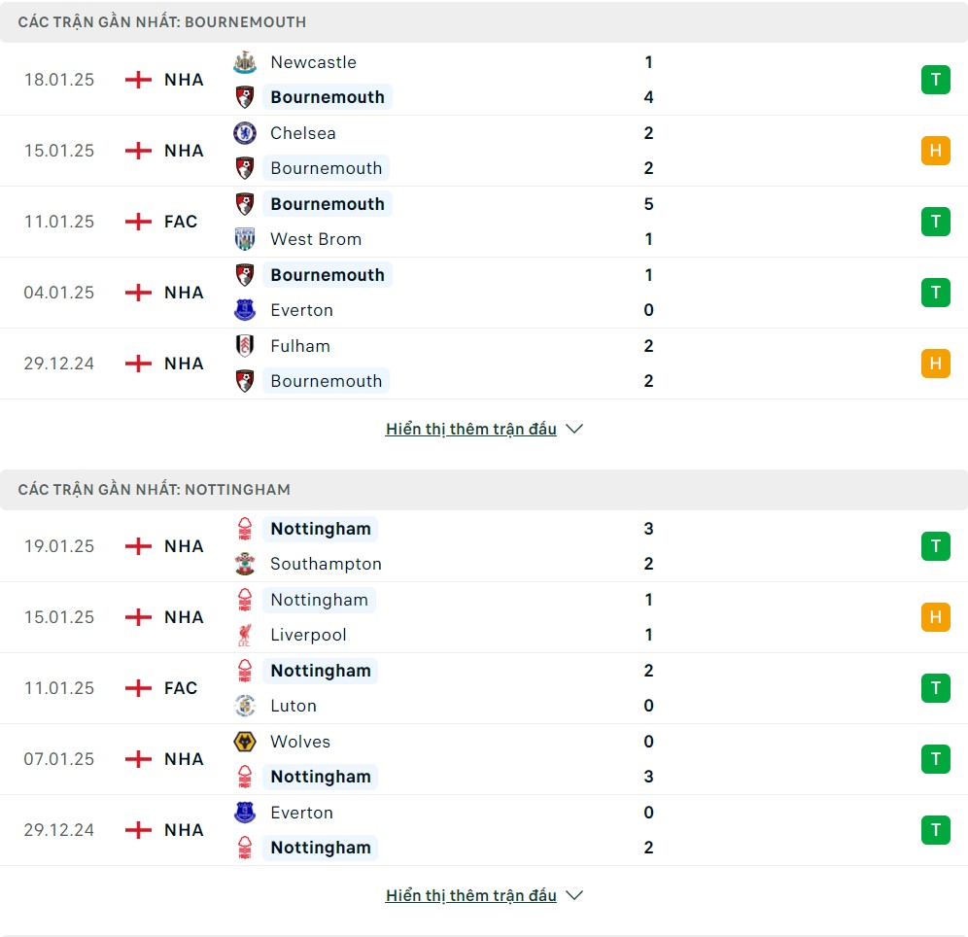Click green T badge for Newcastle match
The height and width of the screenshot is (937, 968).
click(x=935, y=81)
